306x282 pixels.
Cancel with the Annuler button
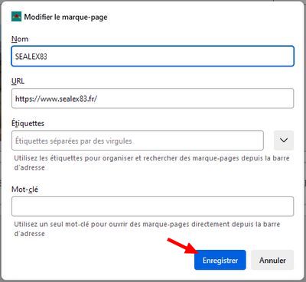click(272, 260)
